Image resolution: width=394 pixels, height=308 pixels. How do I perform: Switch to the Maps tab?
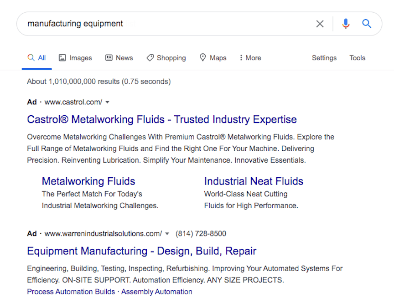click(x=213, y=58)
